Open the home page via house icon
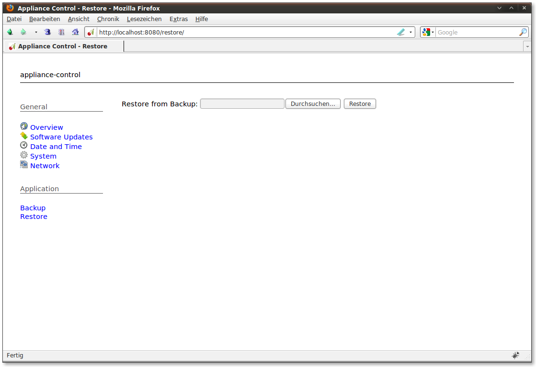 point(75,32)
